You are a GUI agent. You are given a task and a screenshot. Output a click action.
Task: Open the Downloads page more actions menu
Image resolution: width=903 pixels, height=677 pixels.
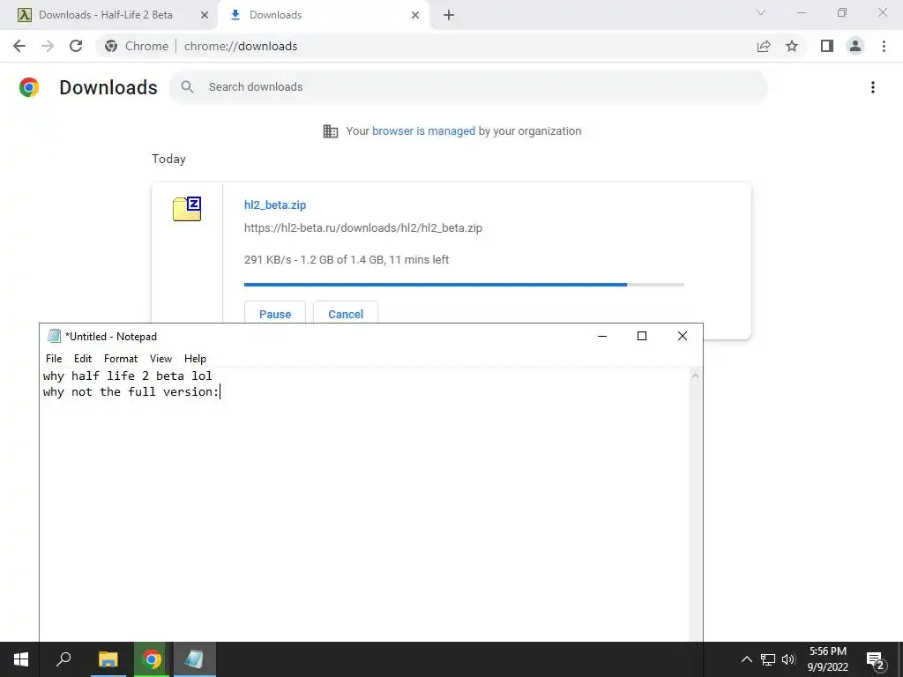[873, 87]
